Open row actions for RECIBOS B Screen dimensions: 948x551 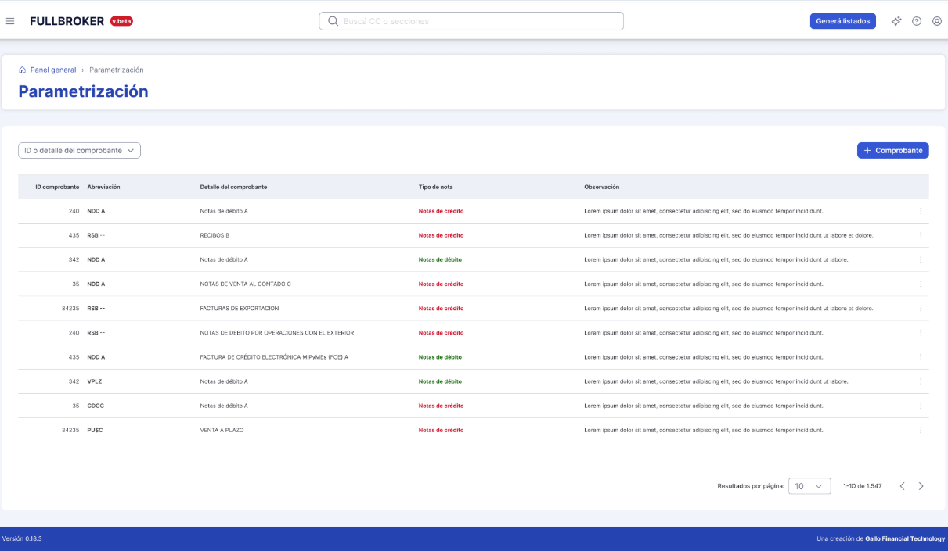pos(921,235)
